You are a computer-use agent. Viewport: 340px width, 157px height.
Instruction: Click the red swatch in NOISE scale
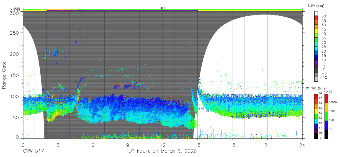(326, 99)
